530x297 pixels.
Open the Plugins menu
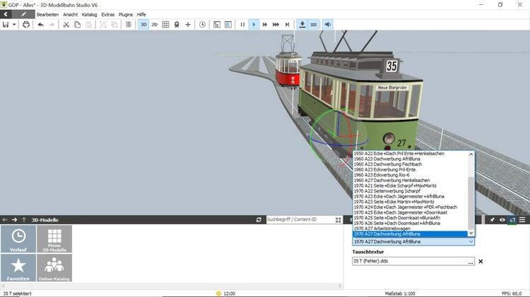pos(125,14)
